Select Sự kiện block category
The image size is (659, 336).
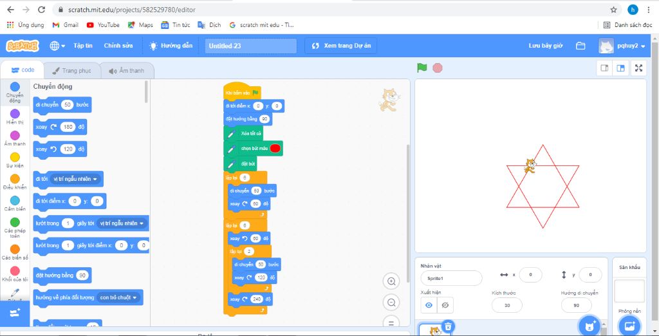[x=15, y=160]
